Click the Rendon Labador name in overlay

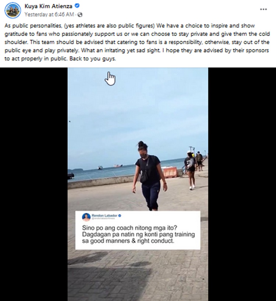point(105,216)
